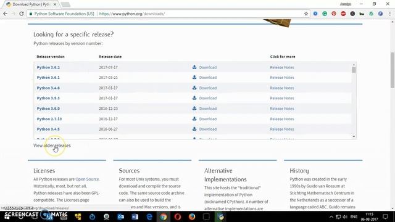Open the Python 3.6.2 release link
The height and width of the screenshot is (222, 395).
coord(48,67)
